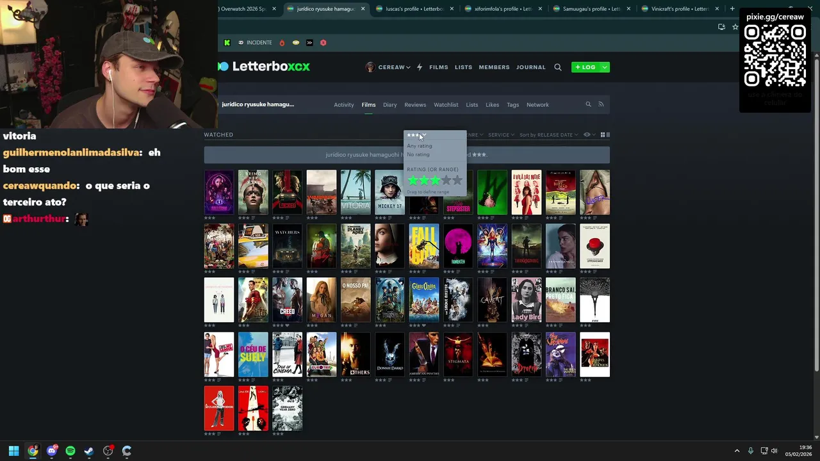Go to LISTS in main navigation

click(463, 67)
